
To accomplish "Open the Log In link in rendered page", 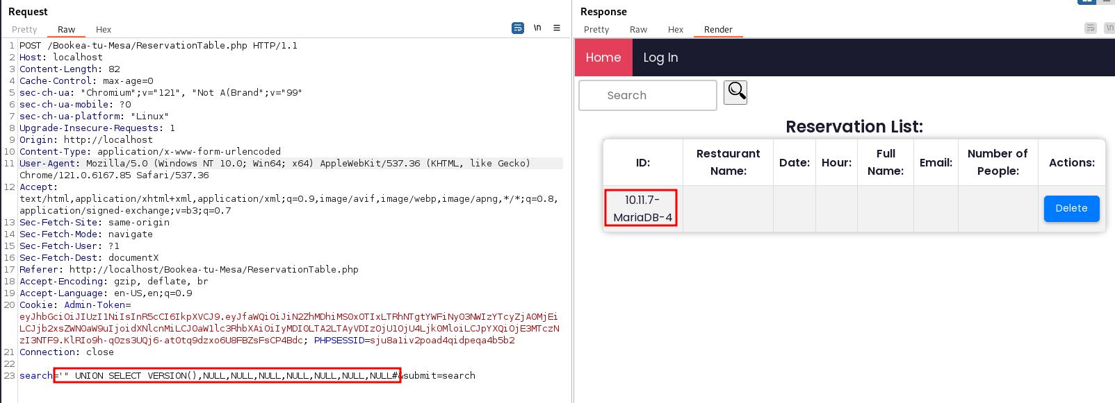I will click(x=660, y=58).
